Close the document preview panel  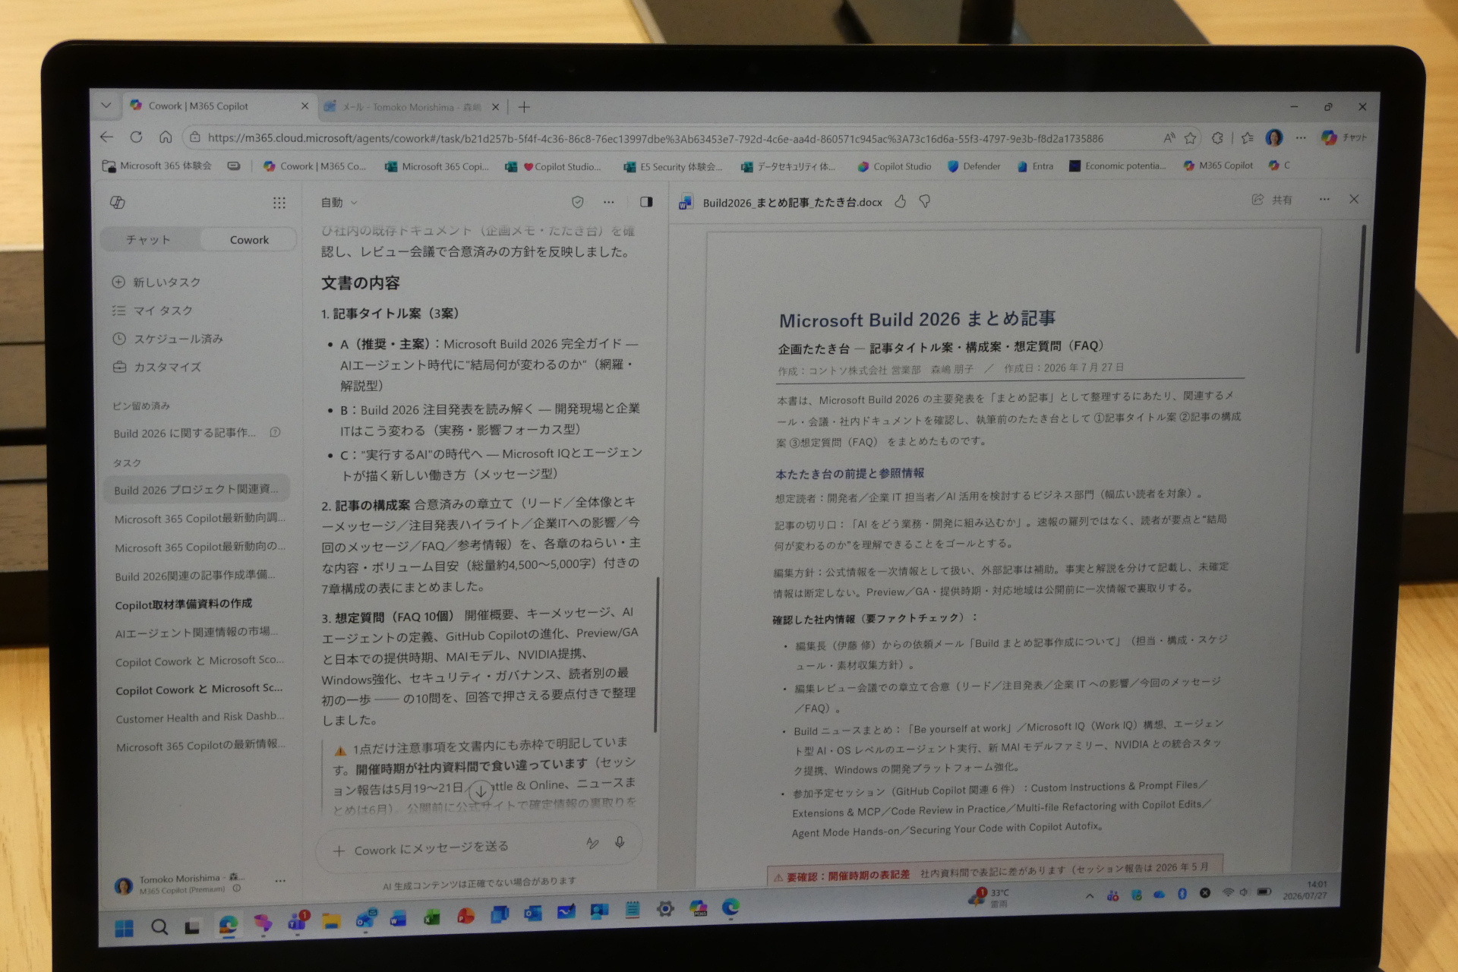point(1354,199)
